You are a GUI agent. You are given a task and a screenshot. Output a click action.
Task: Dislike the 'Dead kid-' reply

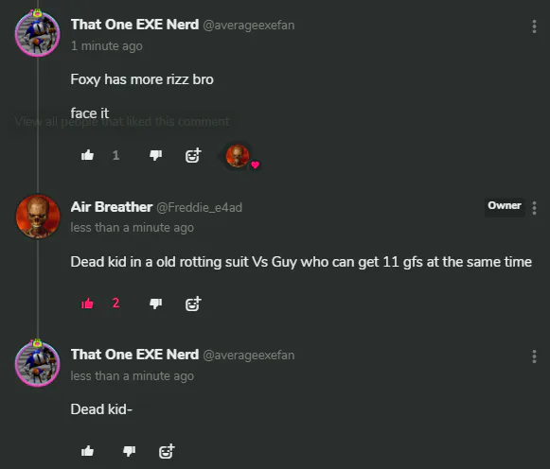click(x=129, y=451)
